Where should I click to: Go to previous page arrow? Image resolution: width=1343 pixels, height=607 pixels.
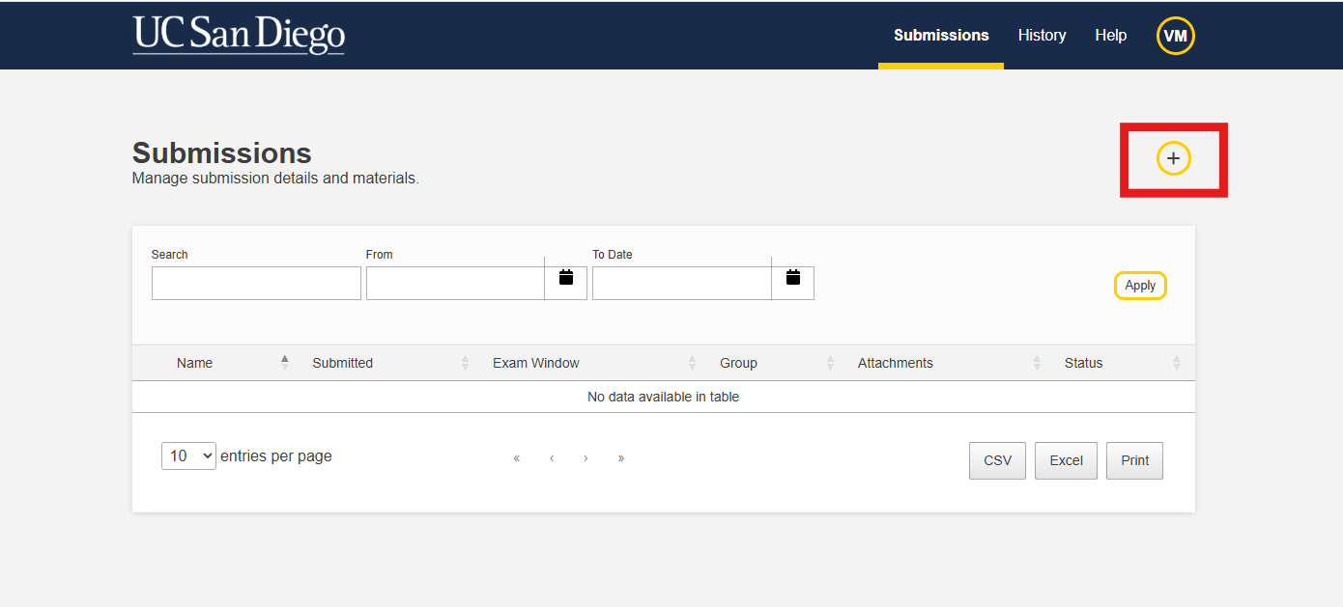pyautogui.click(x=552, y=458)
